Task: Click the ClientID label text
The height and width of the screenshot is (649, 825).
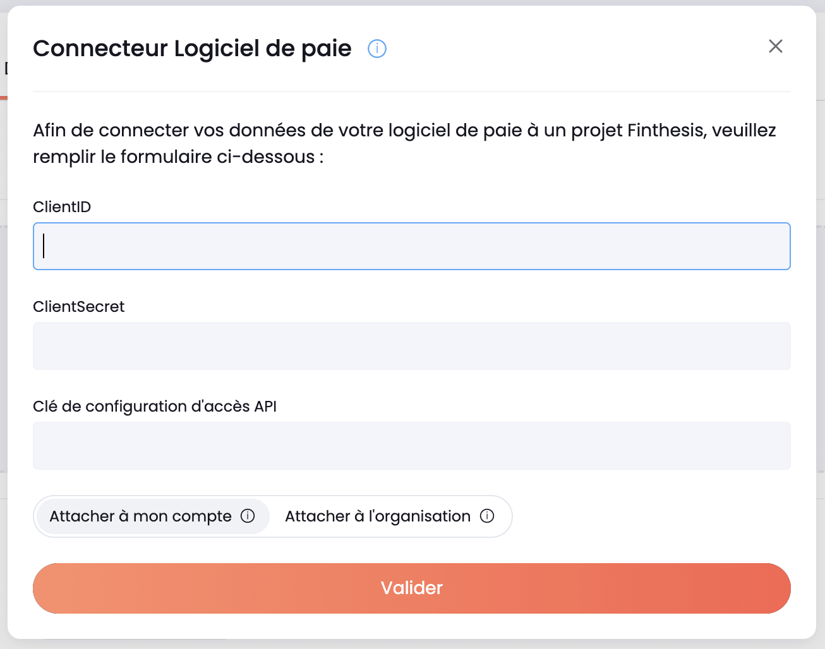Action: [62, 207]
